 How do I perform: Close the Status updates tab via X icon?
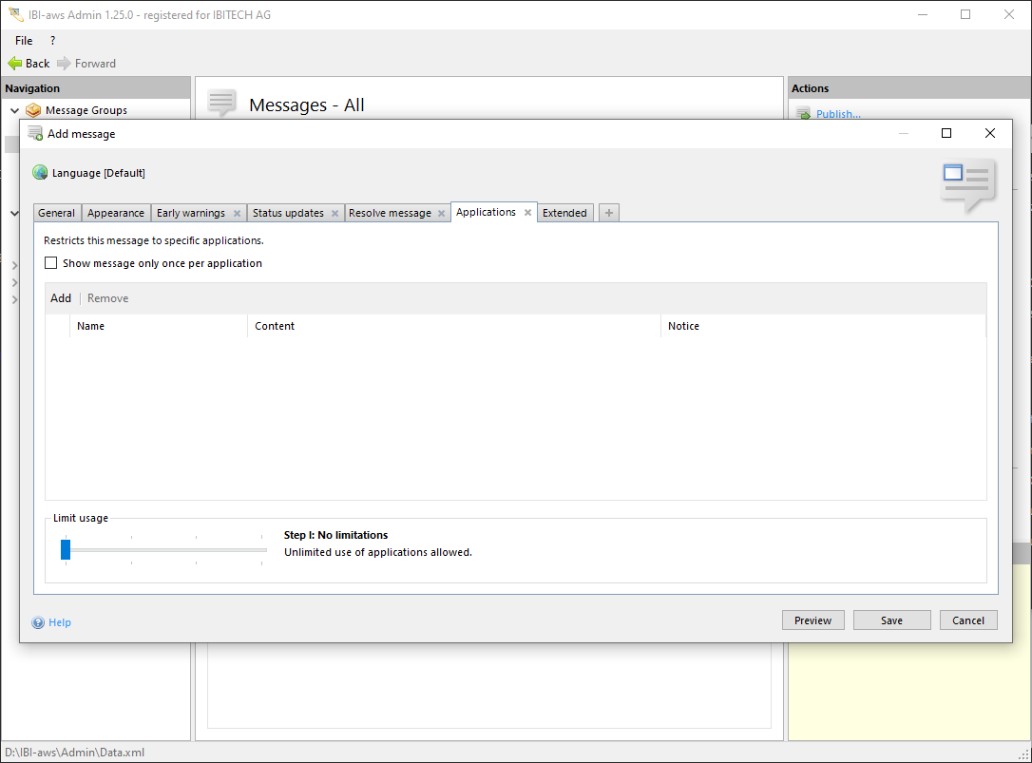[334, 214]
